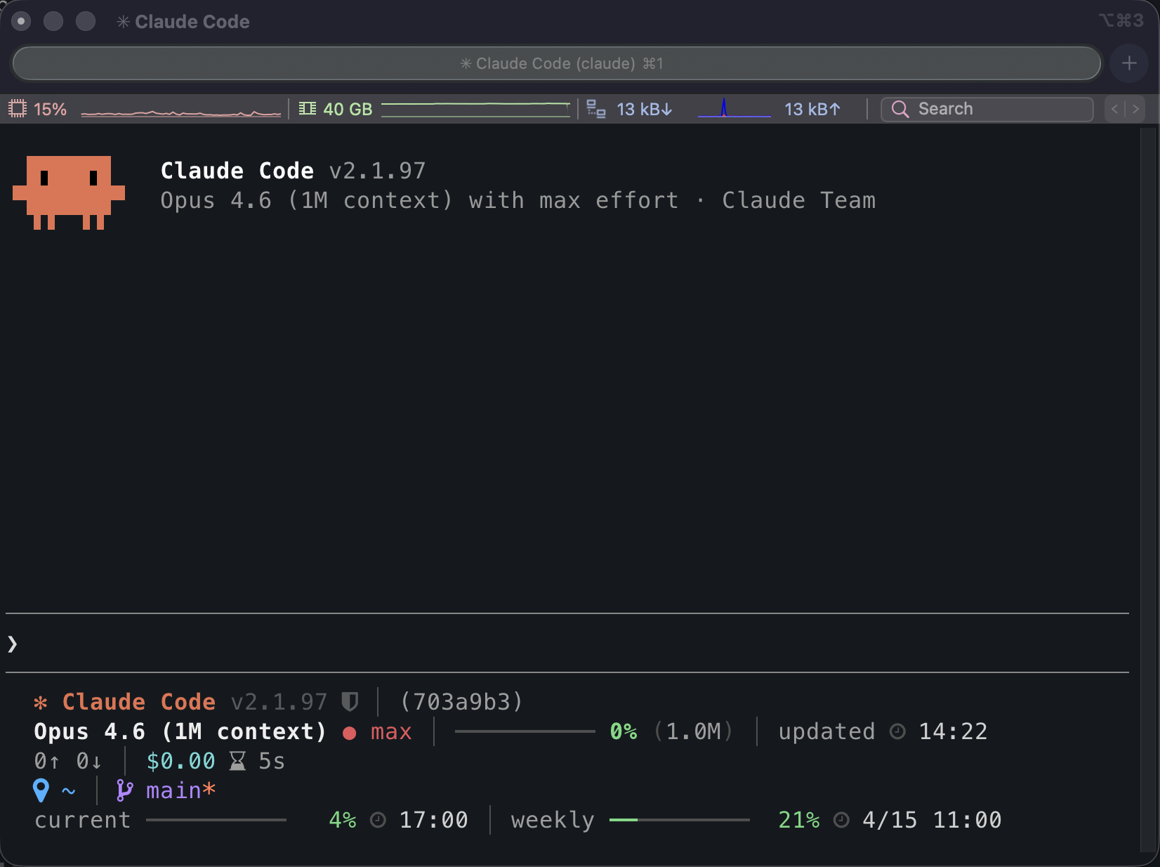Click the 40 GB memory value
Image resolution: width=1160 pixels, height=867 pixels.
(x=348, y=110)
